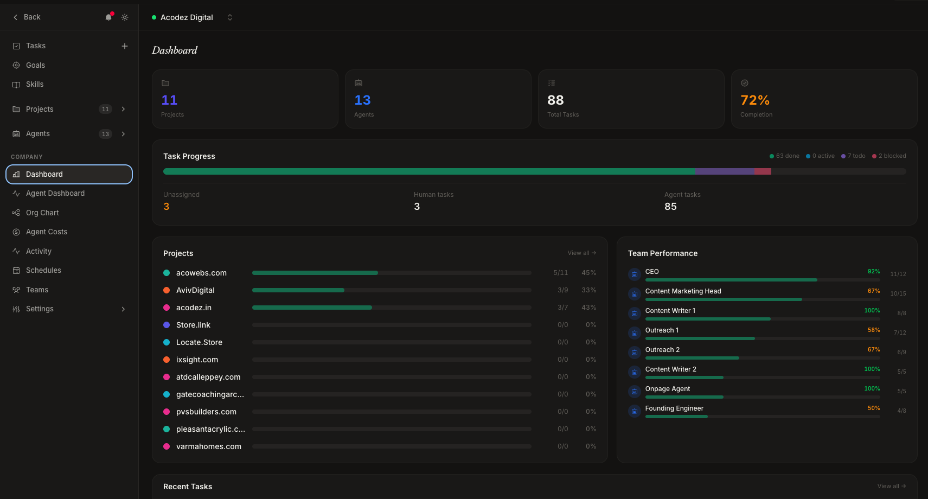Expand the Agents chevron in sidebar
This screenshot has width=928, height=499.
(124, 134)
